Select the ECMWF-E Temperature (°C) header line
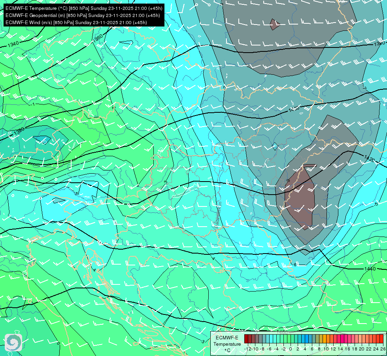 [x=84, y=8]
